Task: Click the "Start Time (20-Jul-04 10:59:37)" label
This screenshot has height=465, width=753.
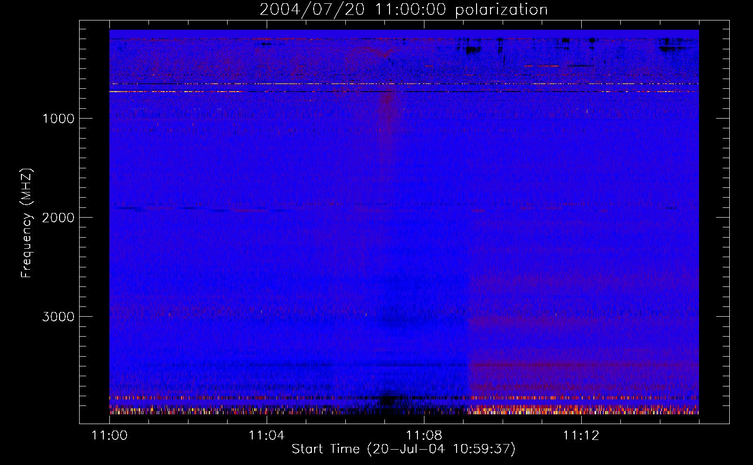Action: click(403, 449)
